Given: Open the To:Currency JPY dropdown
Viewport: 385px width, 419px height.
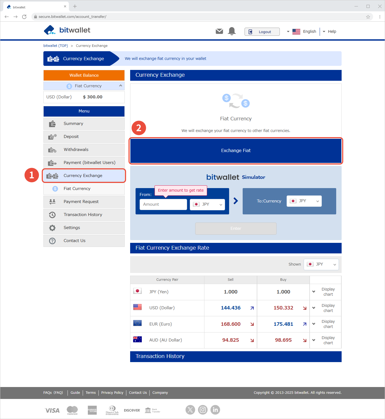Looking at the screenshot, I should (x=304, y=201).
